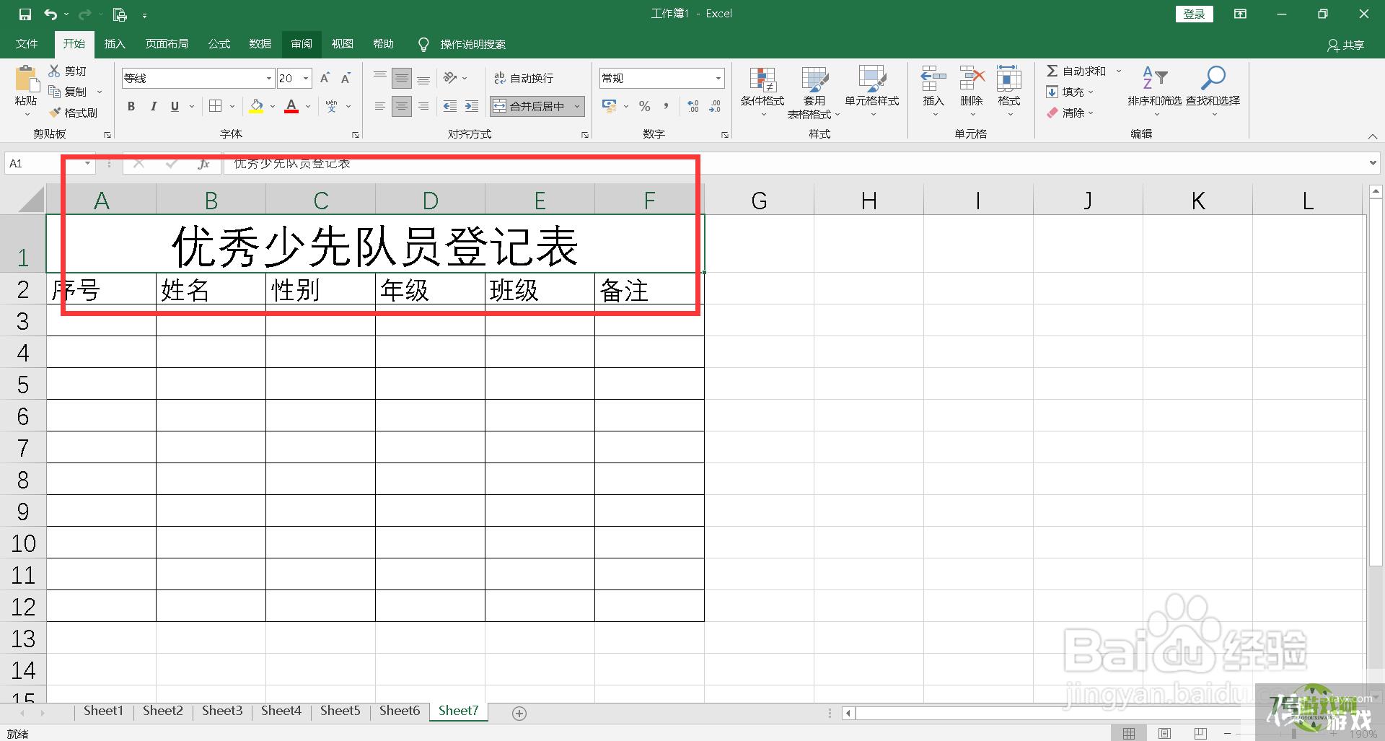Apply percent style to the number
This screenshot has width=1385, height=741.
pos(644,106)
